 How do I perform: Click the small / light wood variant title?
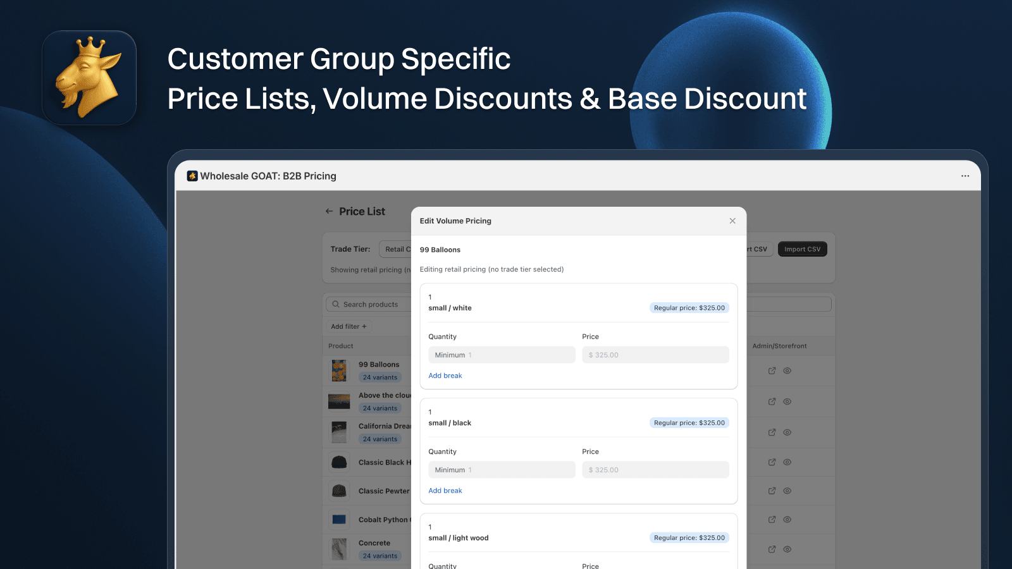click(x=459, y=538)
